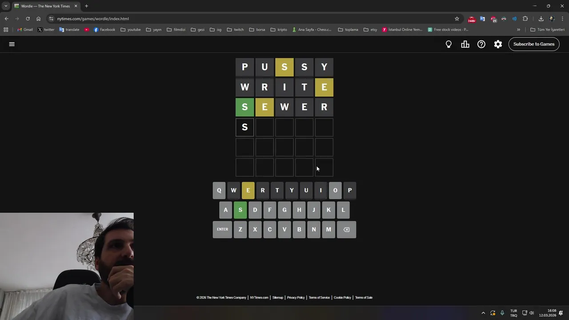Click Subscribe to Games button
569x320 pixels.
534,44
